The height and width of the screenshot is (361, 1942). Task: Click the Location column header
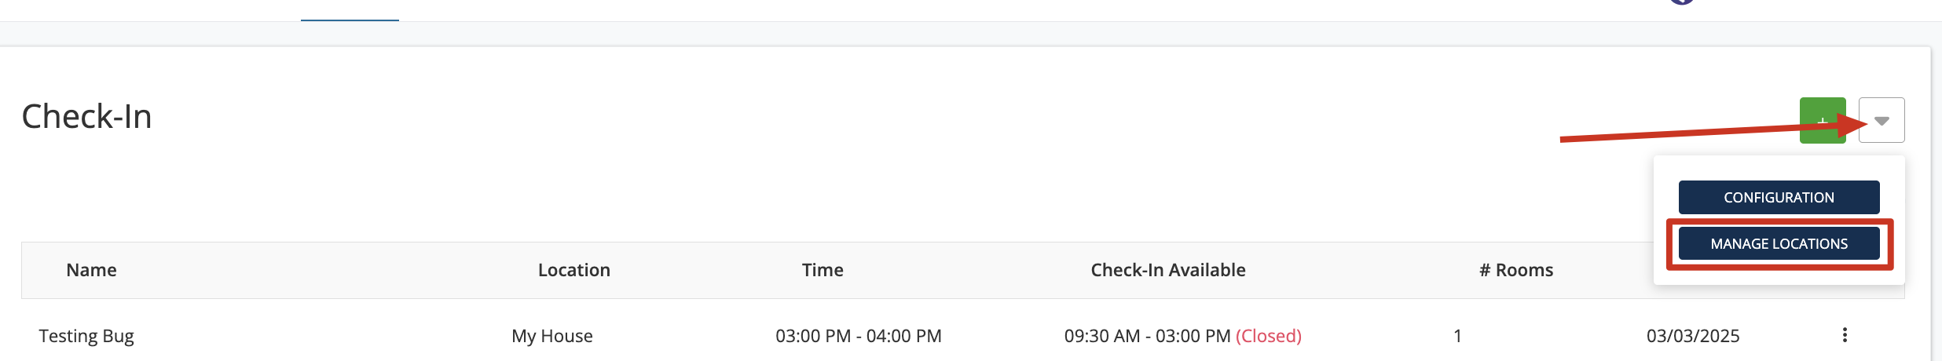pyautogui.click(x=573, y=270)
